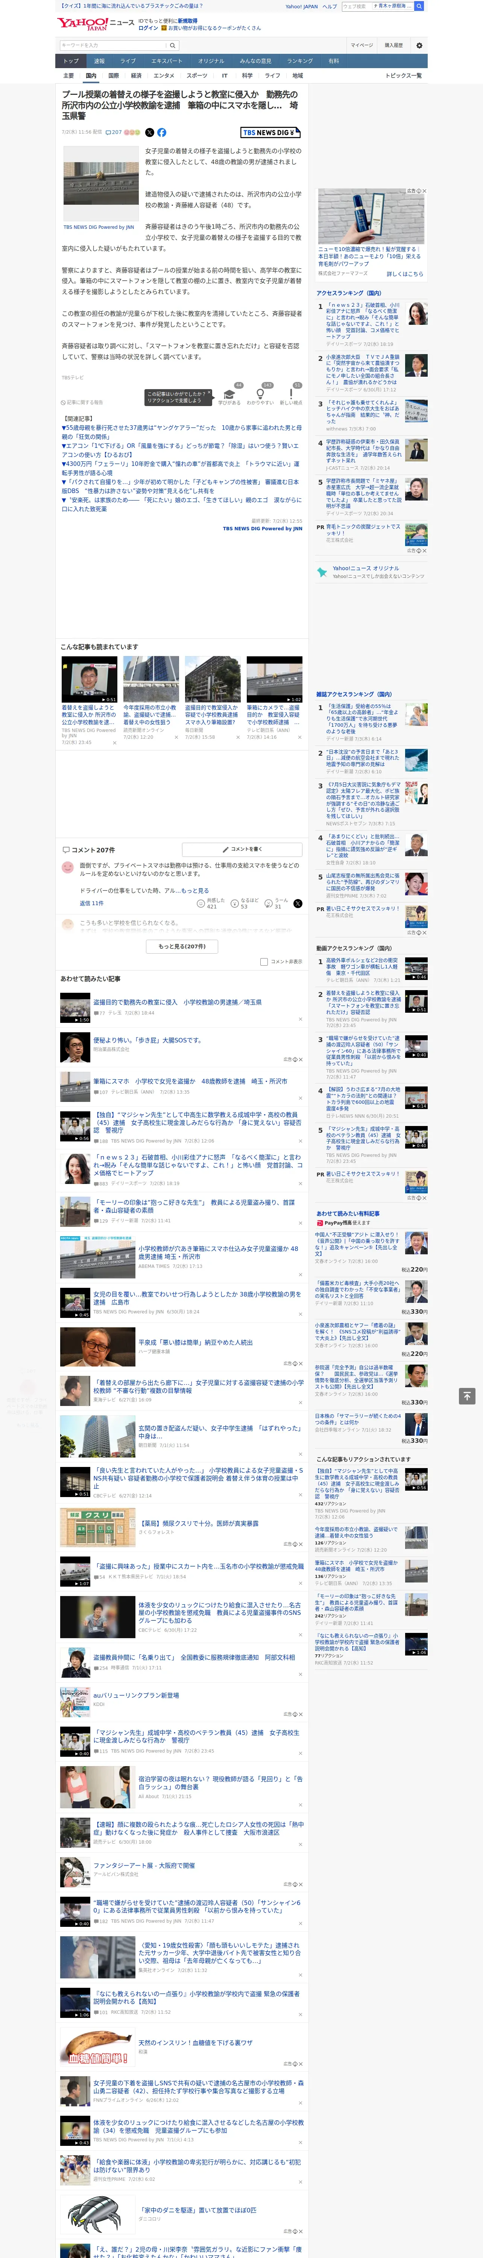Click the Yahoo! JAPAN News logo
This screenshot has width=483, height=2258.
[96, 24]
